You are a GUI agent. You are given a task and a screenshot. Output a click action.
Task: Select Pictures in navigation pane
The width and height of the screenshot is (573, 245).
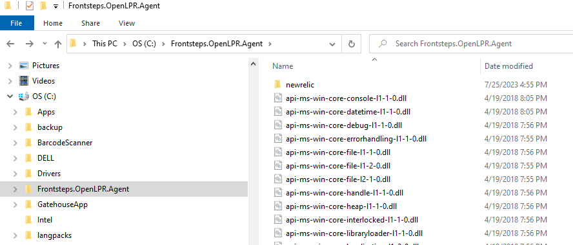point(46,66)
